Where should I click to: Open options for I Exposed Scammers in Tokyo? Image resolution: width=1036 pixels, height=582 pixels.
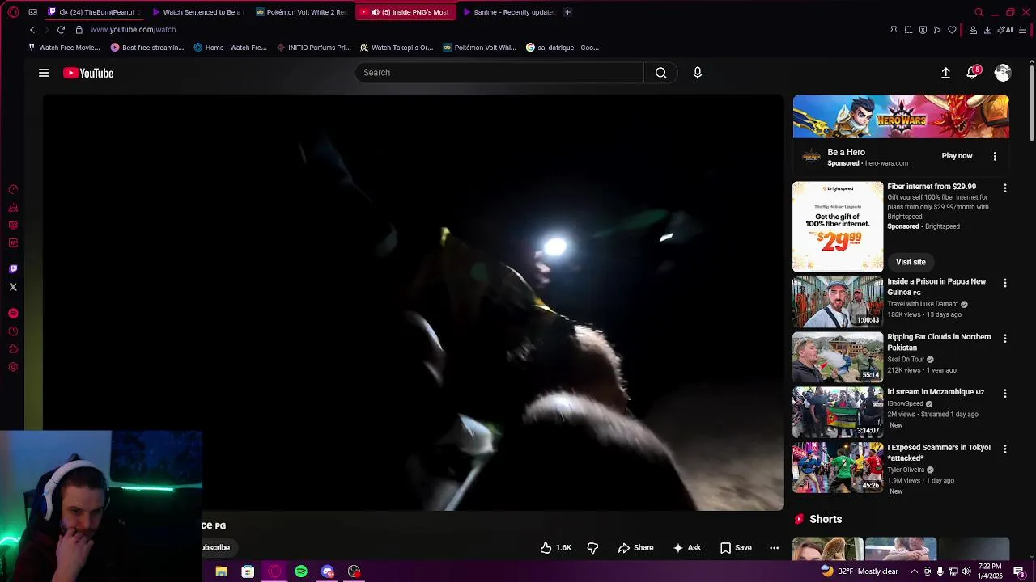pyautogui.click(x=1005, y=449)
